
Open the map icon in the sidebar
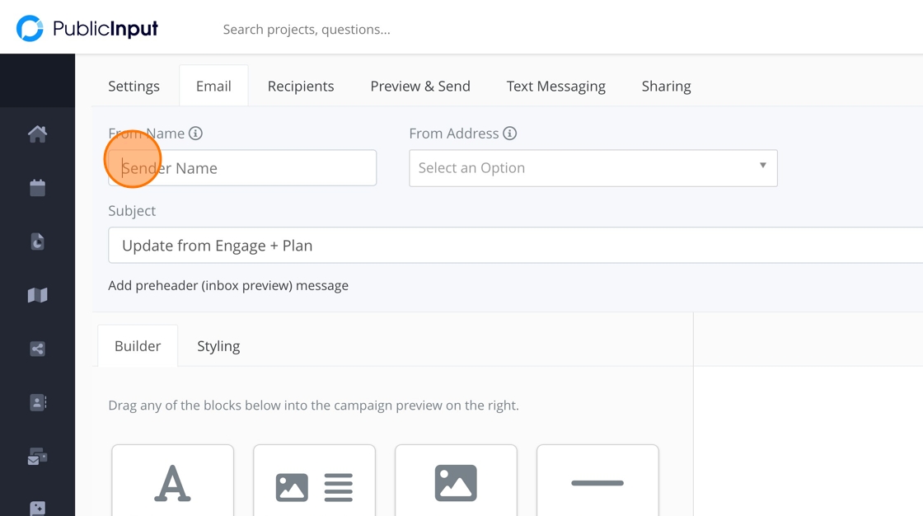(x=37, y=295)
